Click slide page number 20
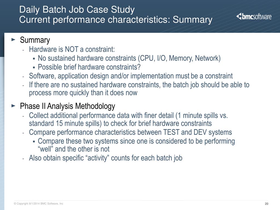Viewport: 280px width, 210px height. tap(266, 204)
